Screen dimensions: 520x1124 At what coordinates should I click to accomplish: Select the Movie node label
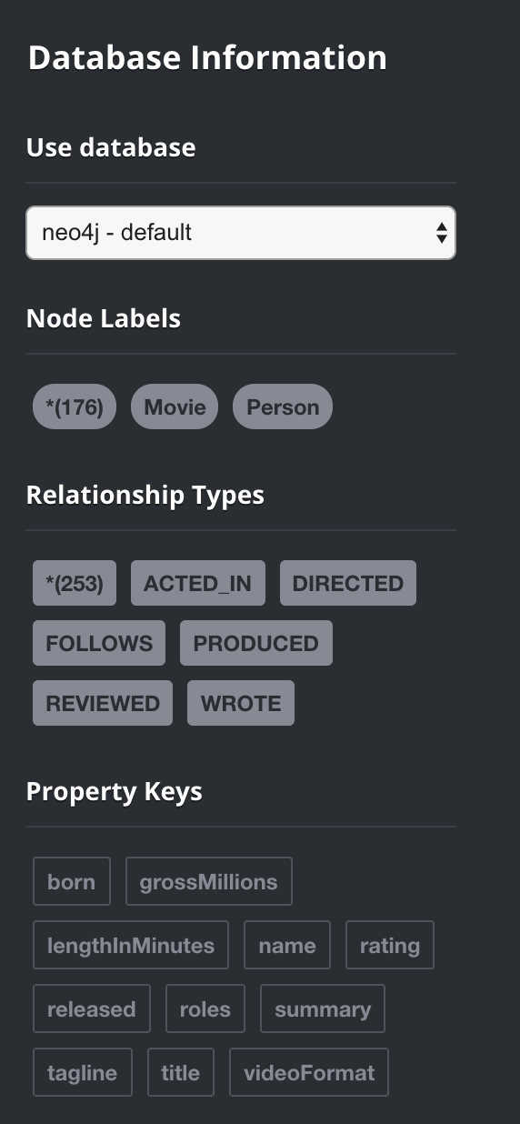point(175,406)
